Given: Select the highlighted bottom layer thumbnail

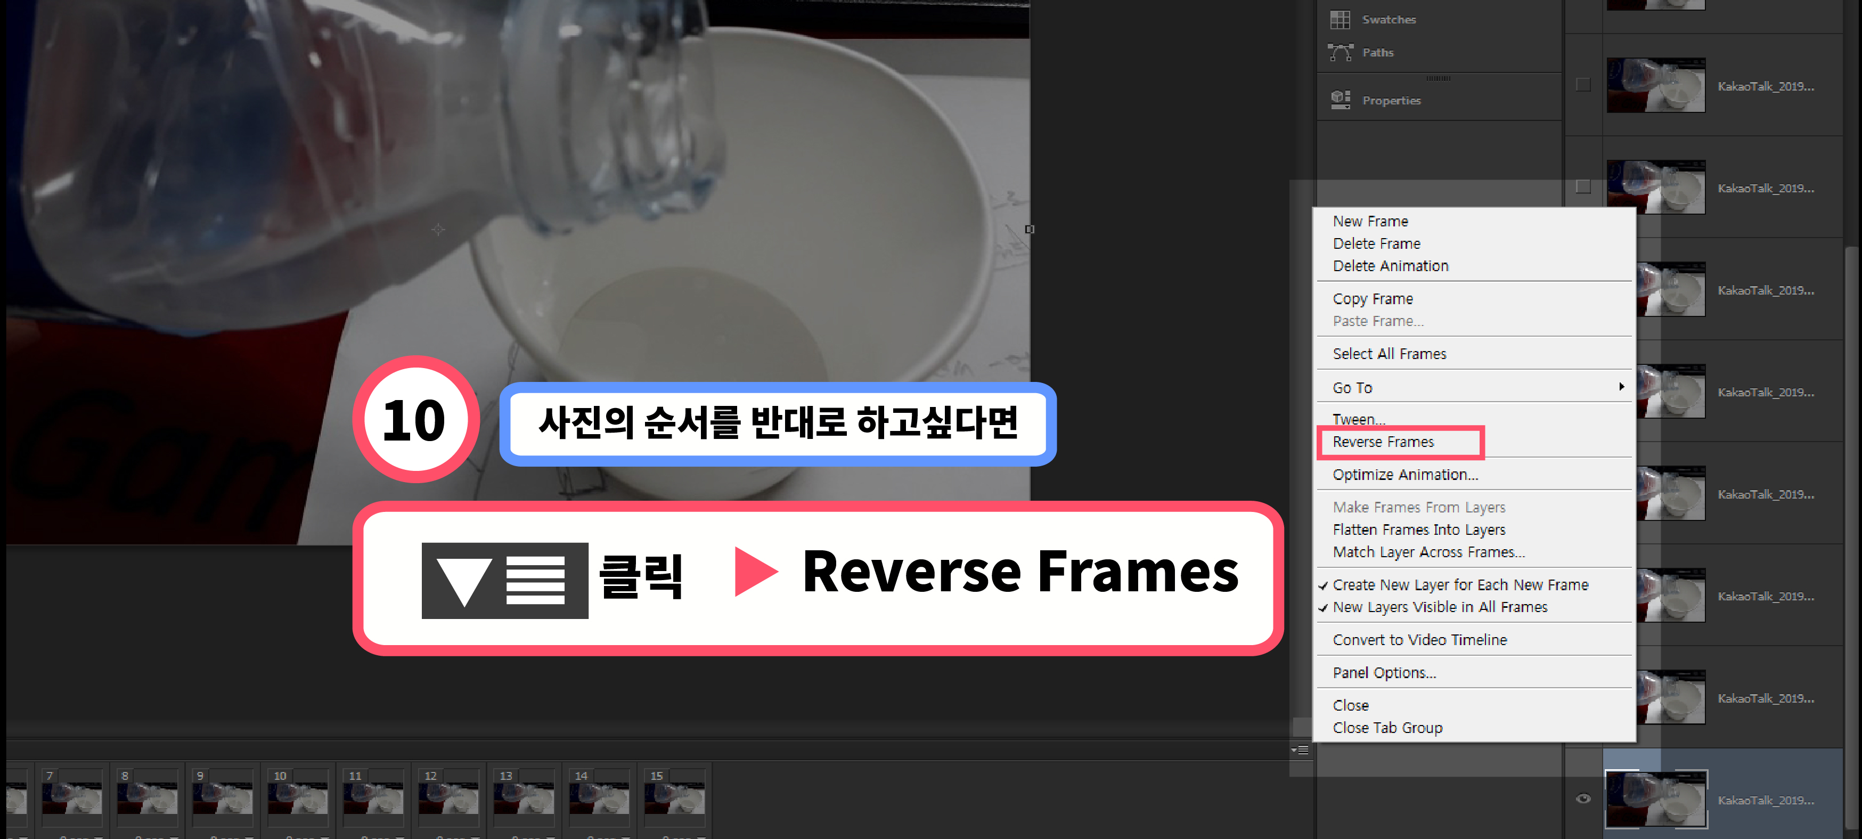Looking at the screenshot, I should 1655,799.
